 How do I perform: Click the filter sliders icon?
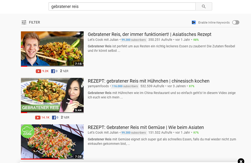(x=24, y=22)
